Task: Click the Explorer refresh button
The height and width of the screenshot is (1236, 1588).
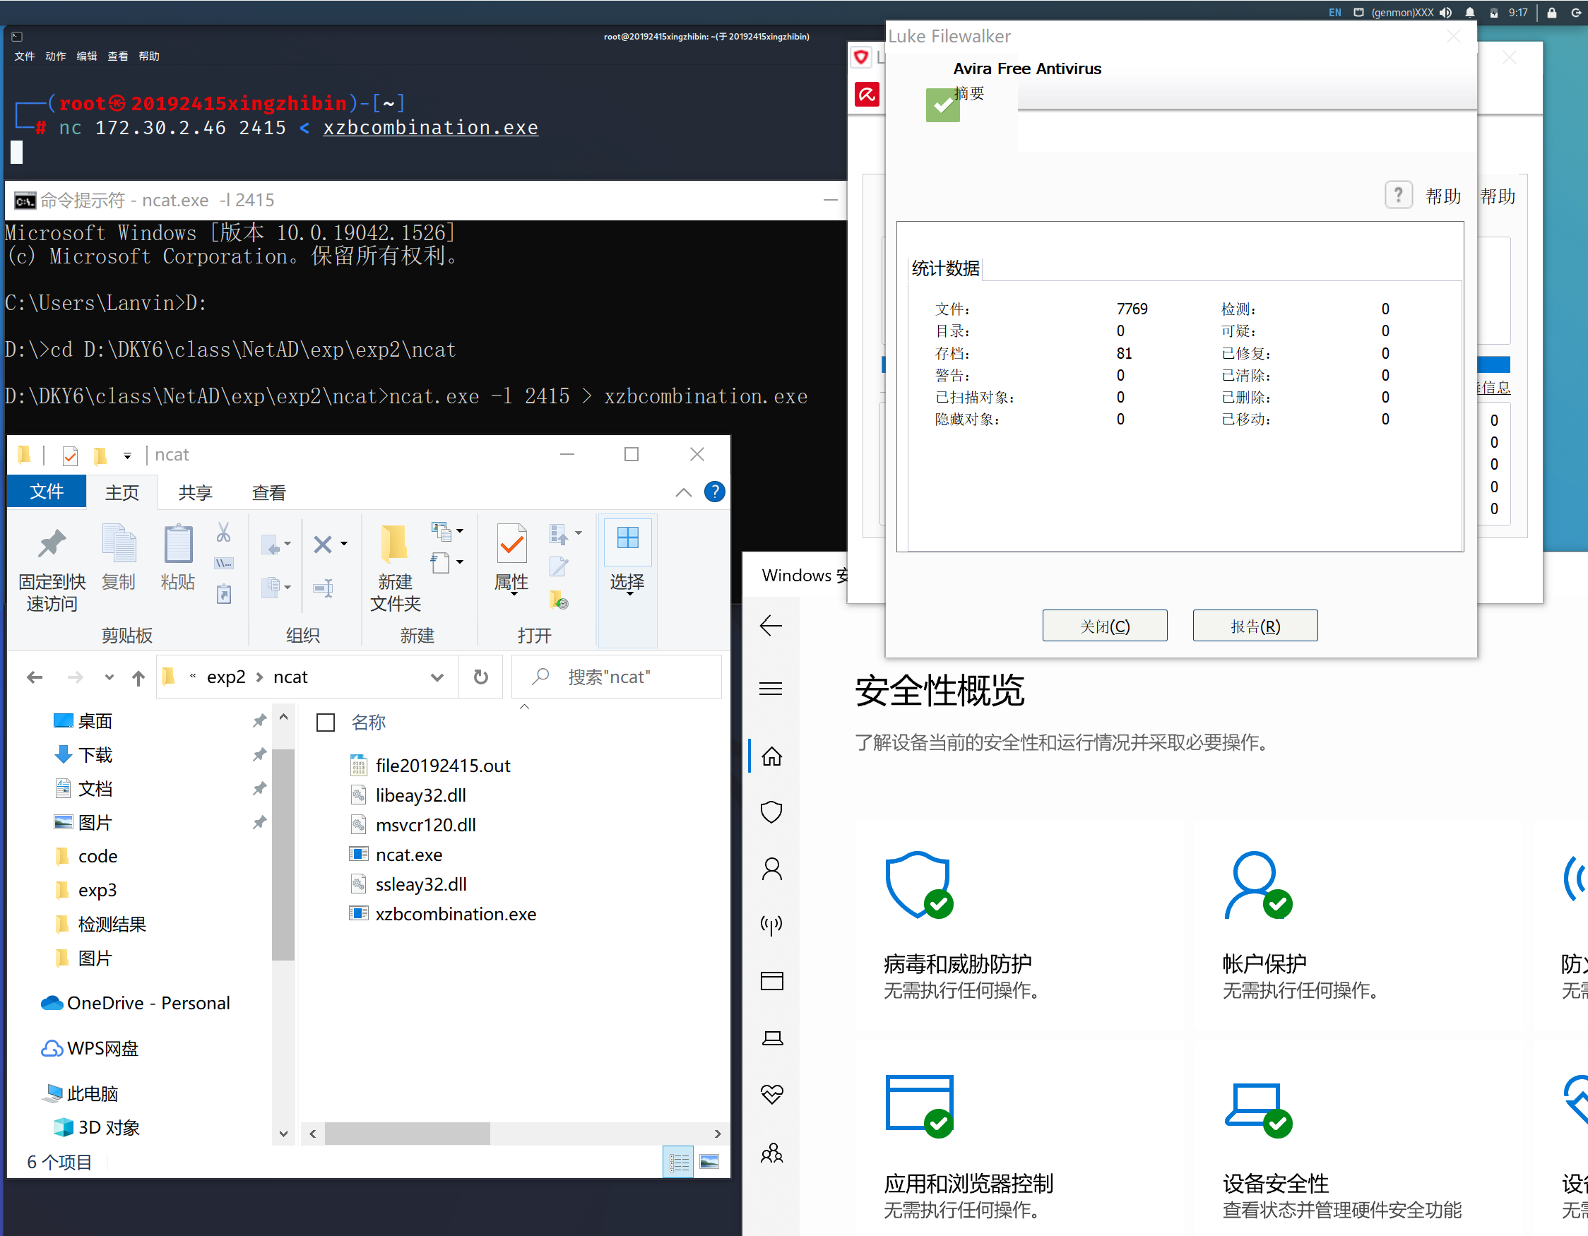Action: coord(480,677)
